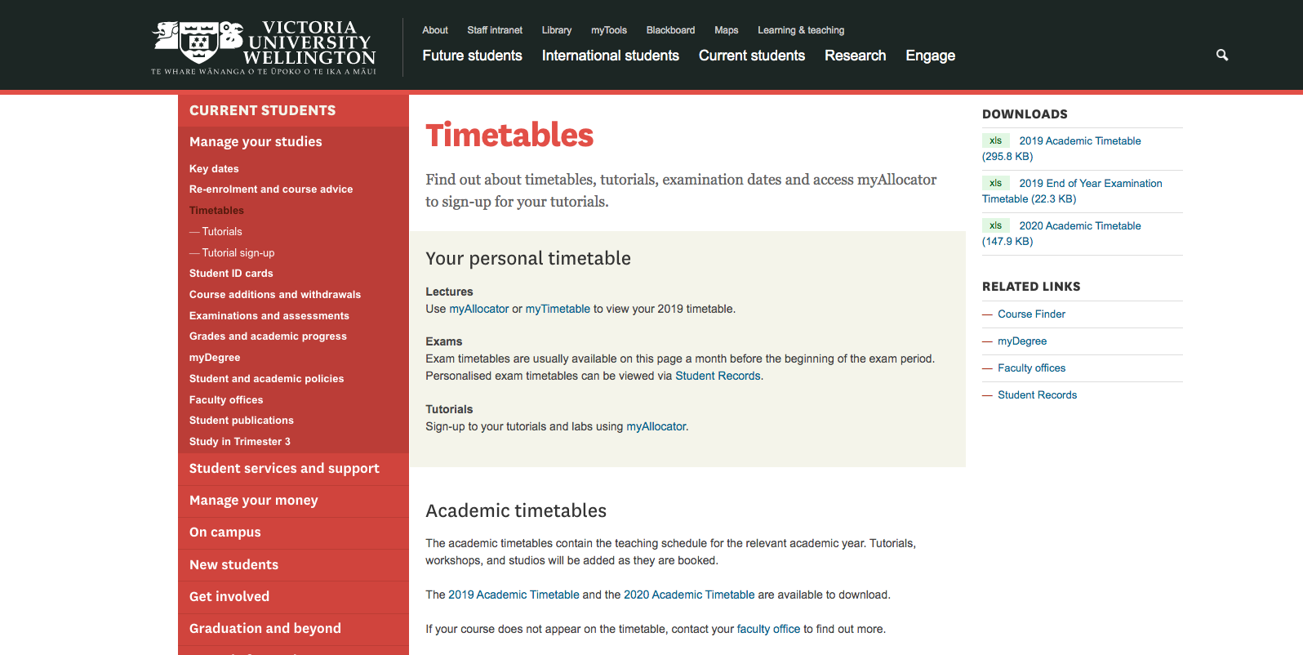Open Re-enrolment and course advice
The height and width of the screenshot is (655, 1303).
pos(271,189)
